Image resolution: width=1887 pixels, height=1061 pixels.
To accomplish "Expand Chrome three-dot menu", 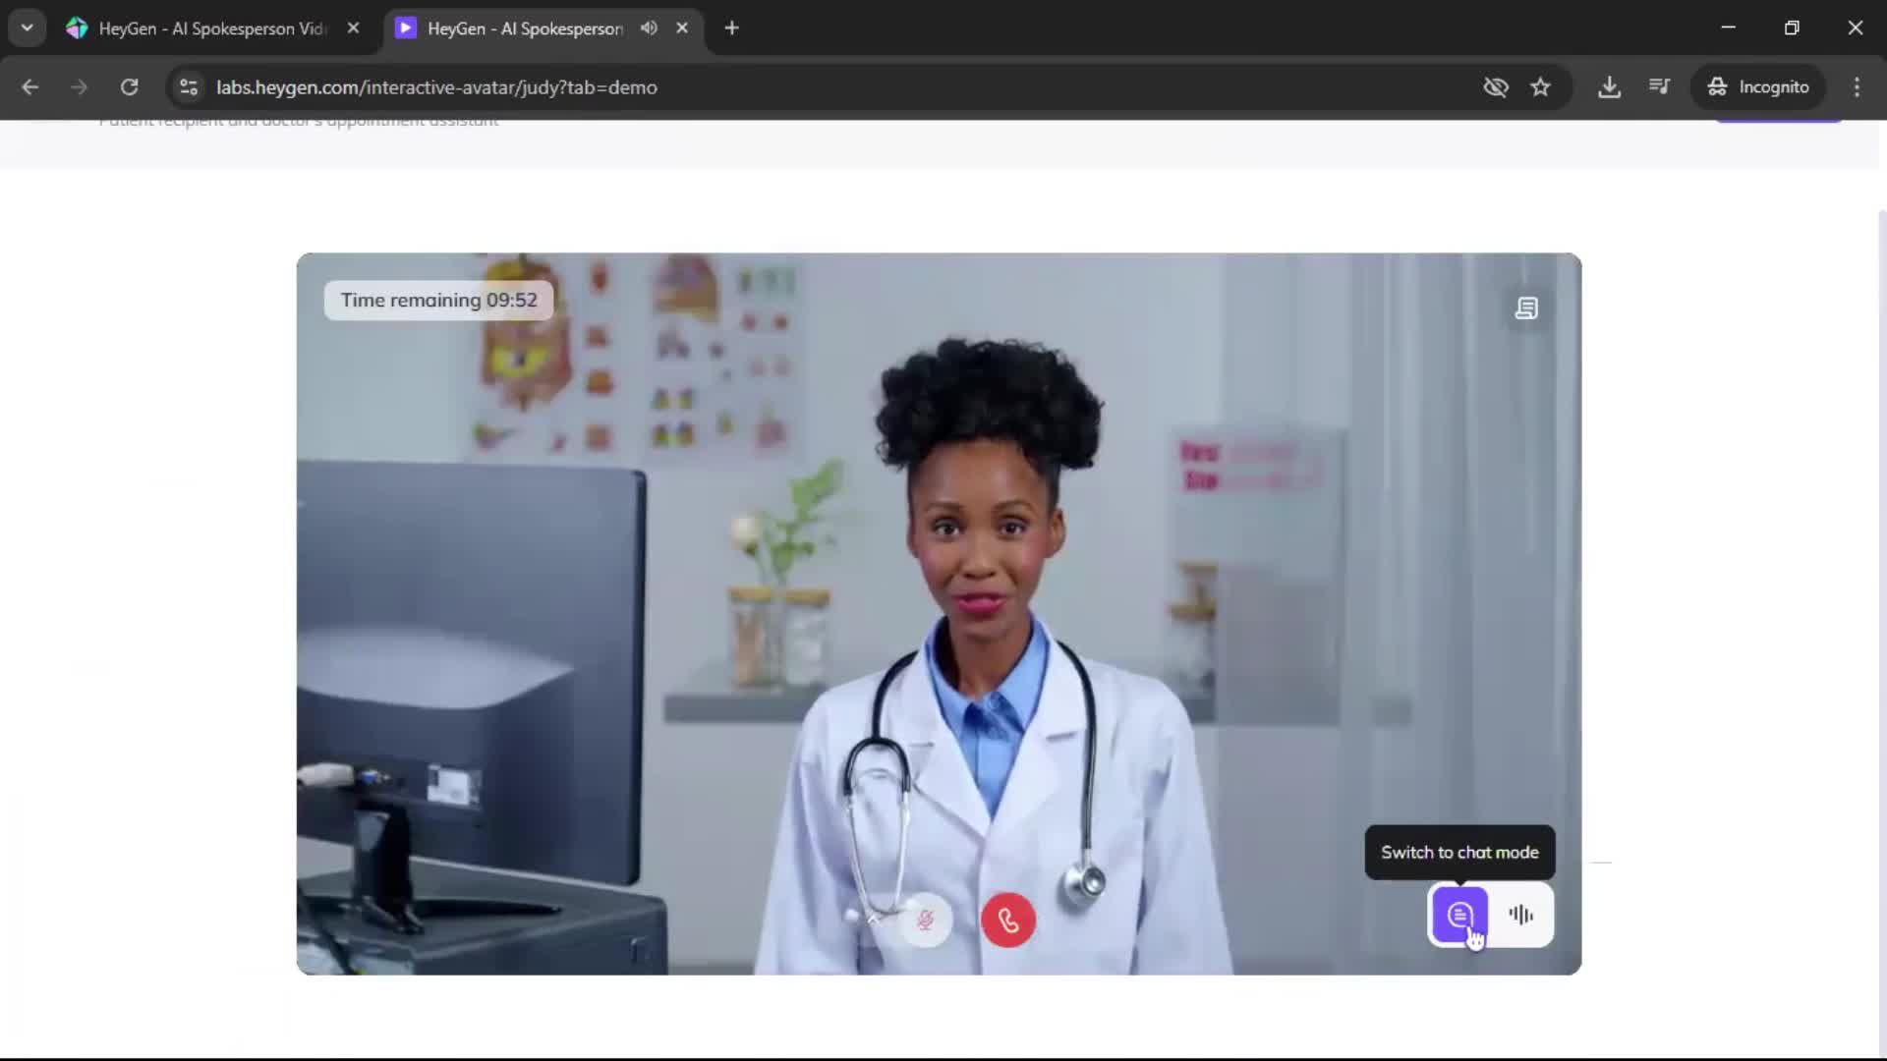I will 1857,87.
